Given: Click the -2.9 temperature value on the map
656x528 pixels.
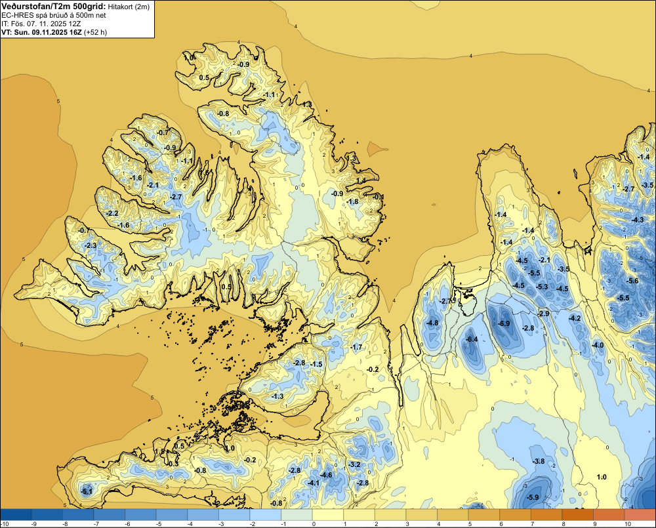Looking at the screenshot, I should [543, 314].
